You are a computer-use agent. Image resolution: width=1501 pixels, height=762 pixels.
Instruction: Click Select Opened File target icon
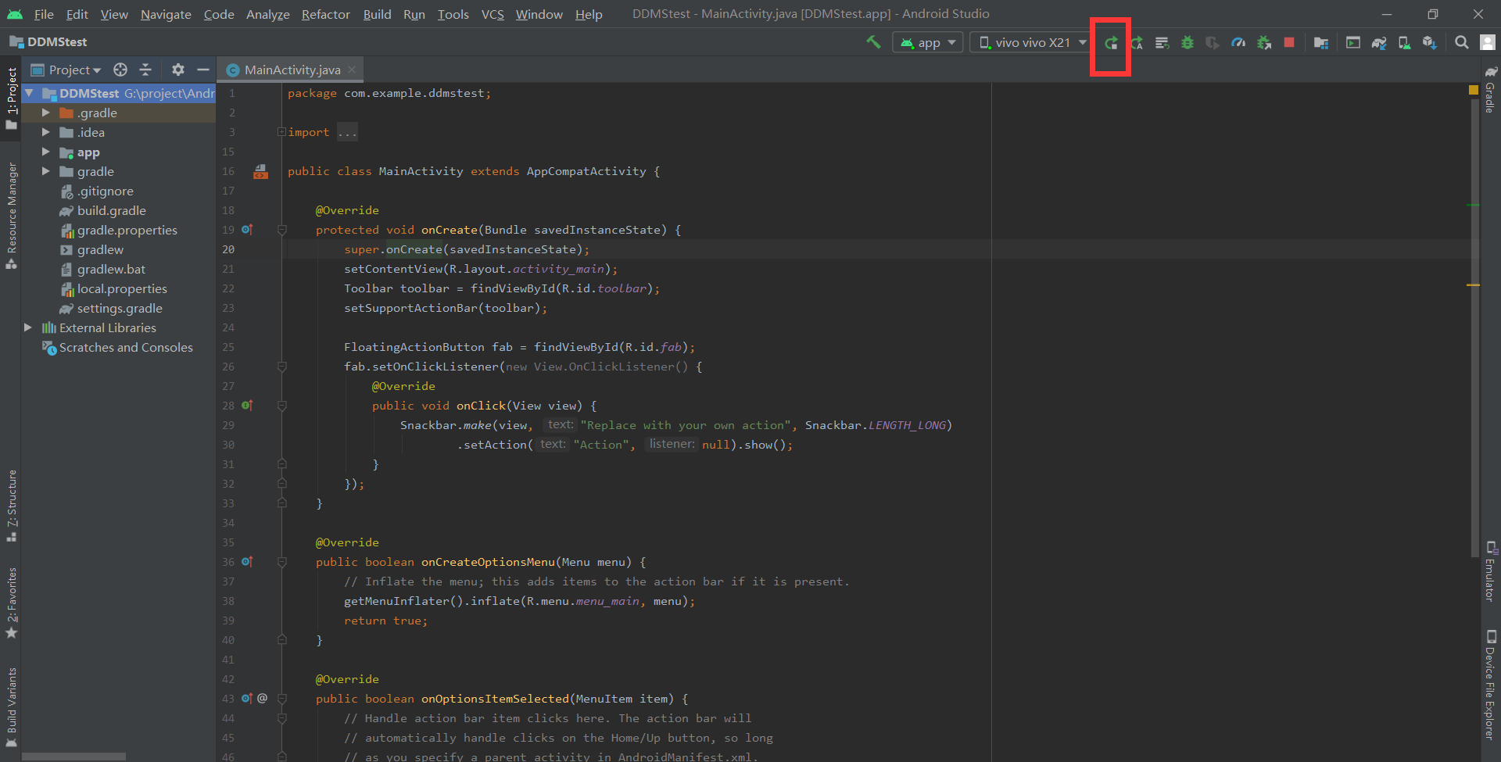point(120,70)
